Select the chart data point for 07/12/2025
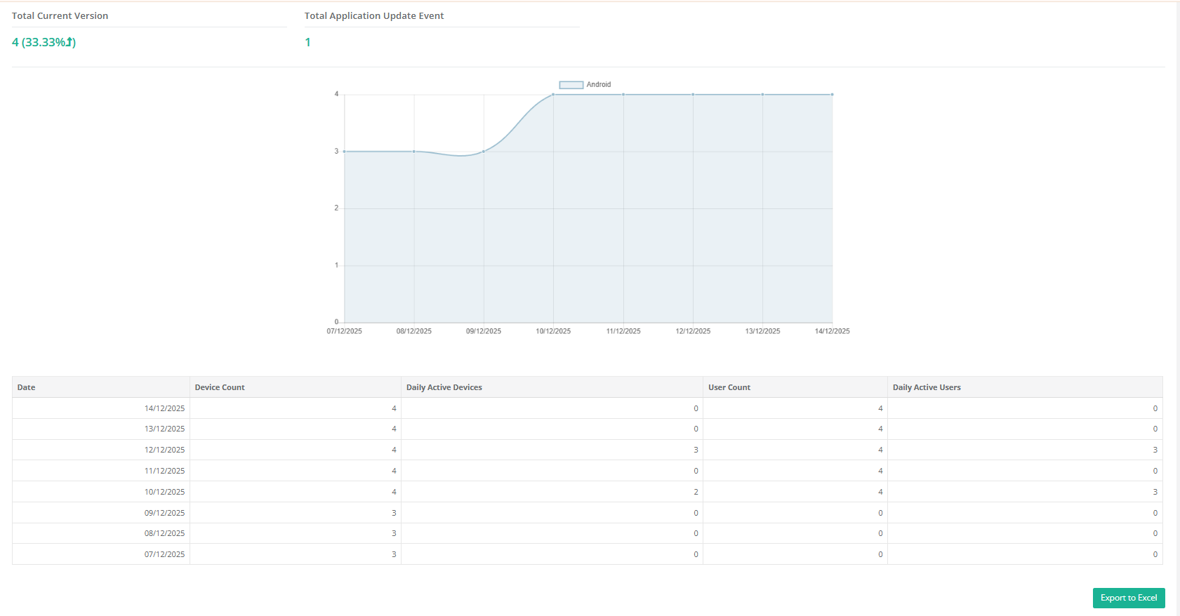 click(x=345, y=152)
